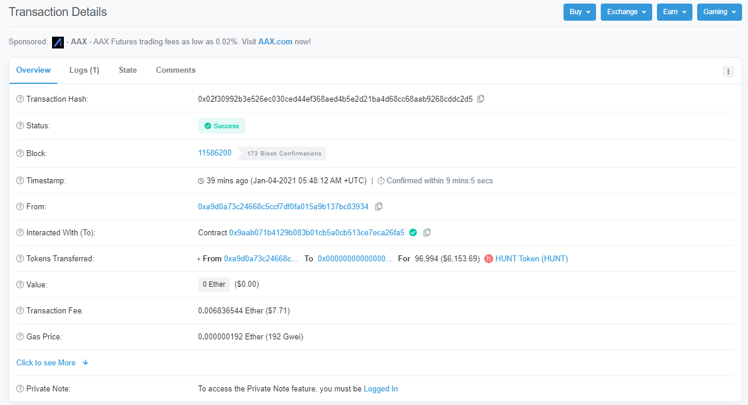Open token sender 0xa9d0a73c24668c... link
The image size is (748, 405).
click(x=261, y=258)
